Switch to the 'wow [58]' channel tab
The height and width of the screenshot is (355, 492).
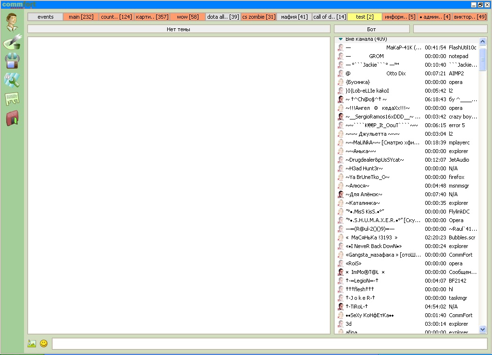187,17
